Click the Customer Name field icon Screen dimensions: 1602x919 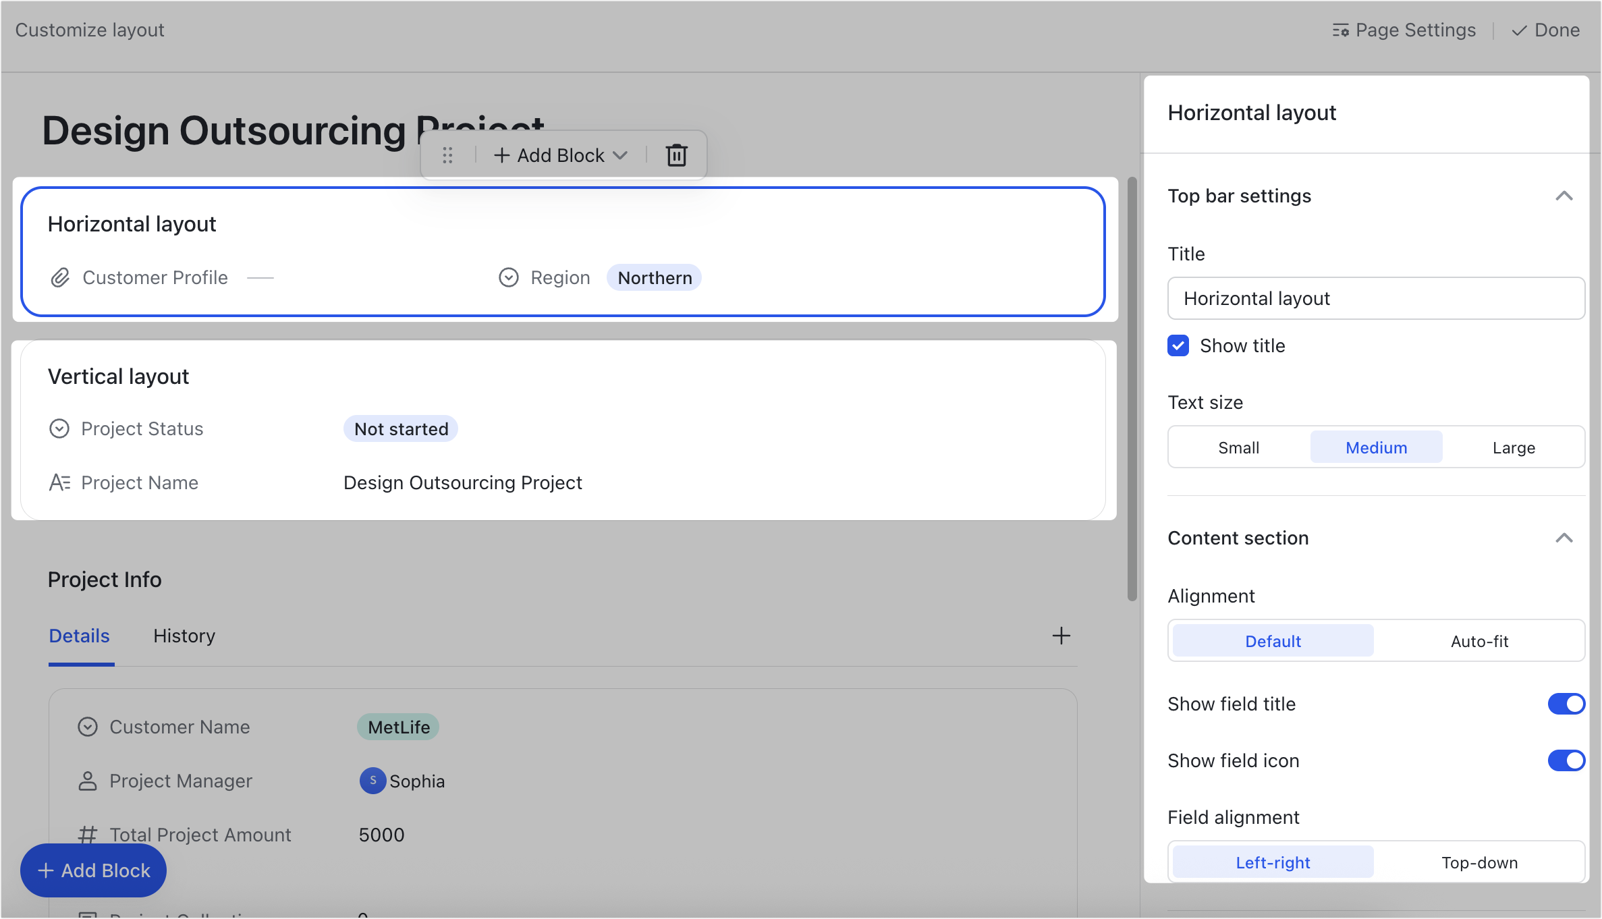tap(88, 727)
